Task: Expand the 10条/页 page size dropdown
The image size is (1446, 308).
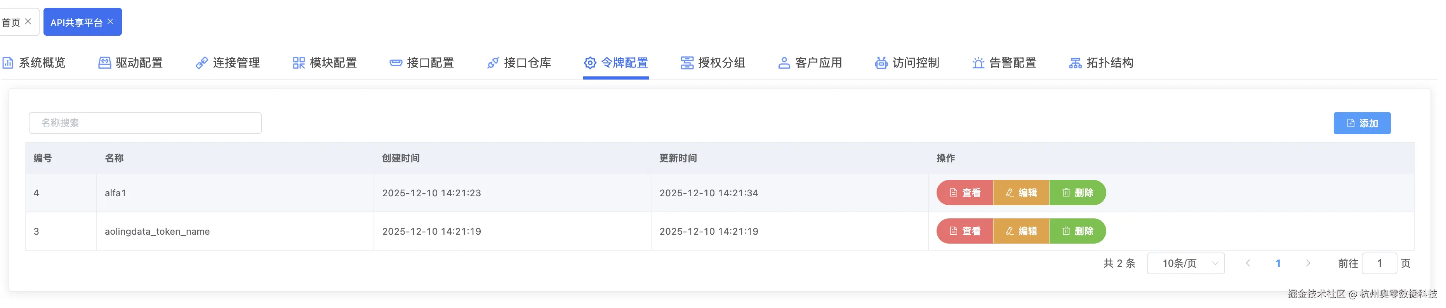Action: (1186, 264)
